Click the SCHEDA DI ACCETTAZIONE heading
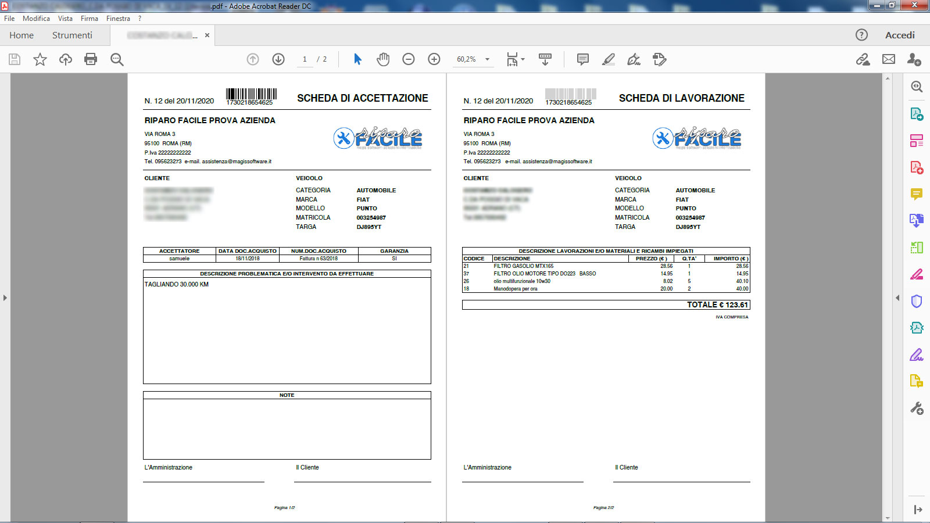The width and height of the screenshot is (930, 523). [363, 98]
